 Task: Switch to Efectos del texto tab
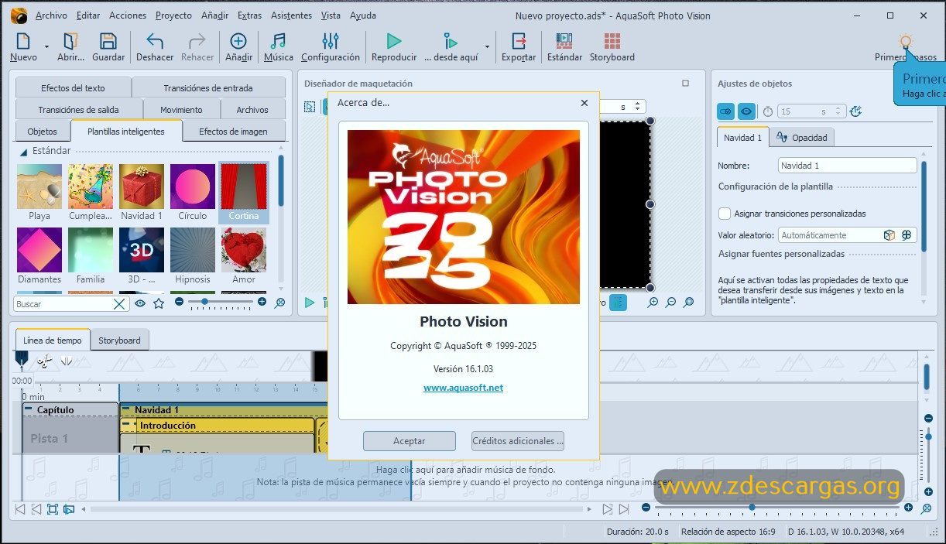[x=73, y=87]
